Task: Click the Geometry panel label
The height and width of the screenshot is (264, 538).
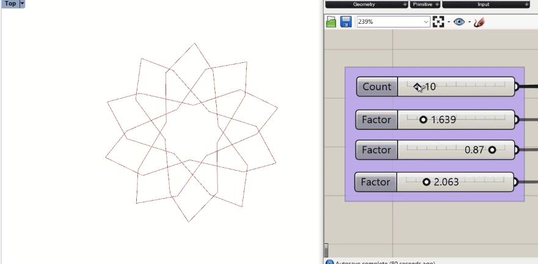Action: click(x=364, y=4)
